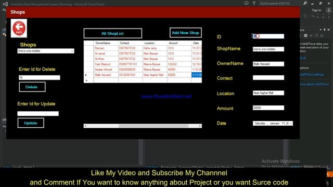333x187 pixels.
Task: Sort grid by Date column header
Action: 197,43
